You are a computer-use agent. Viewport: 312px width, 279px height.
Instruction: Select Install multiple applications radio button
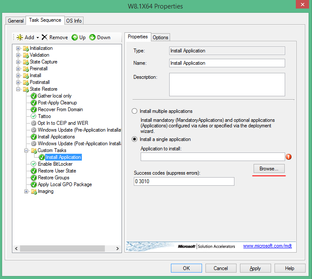click(135, 111)
